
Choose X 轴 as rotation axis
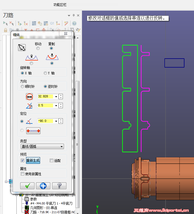click(22, 73)
